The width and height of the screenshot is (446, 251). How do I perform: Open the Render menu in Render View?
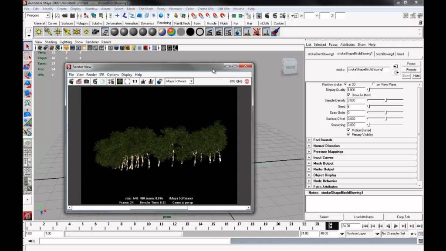click(x=91, y=75)
